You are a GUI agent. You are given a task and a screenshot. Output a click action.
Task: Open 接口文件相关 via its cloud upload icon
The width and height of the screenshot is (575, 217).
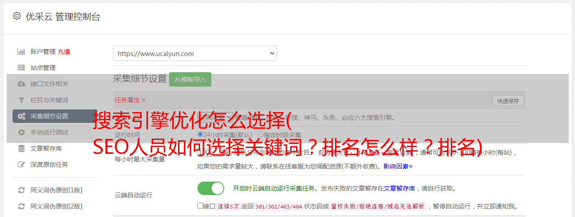point(21,84)
